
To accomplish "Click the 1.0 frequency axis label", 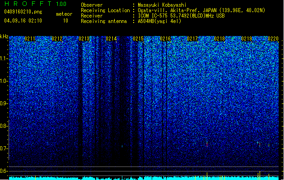I will 4,81.
